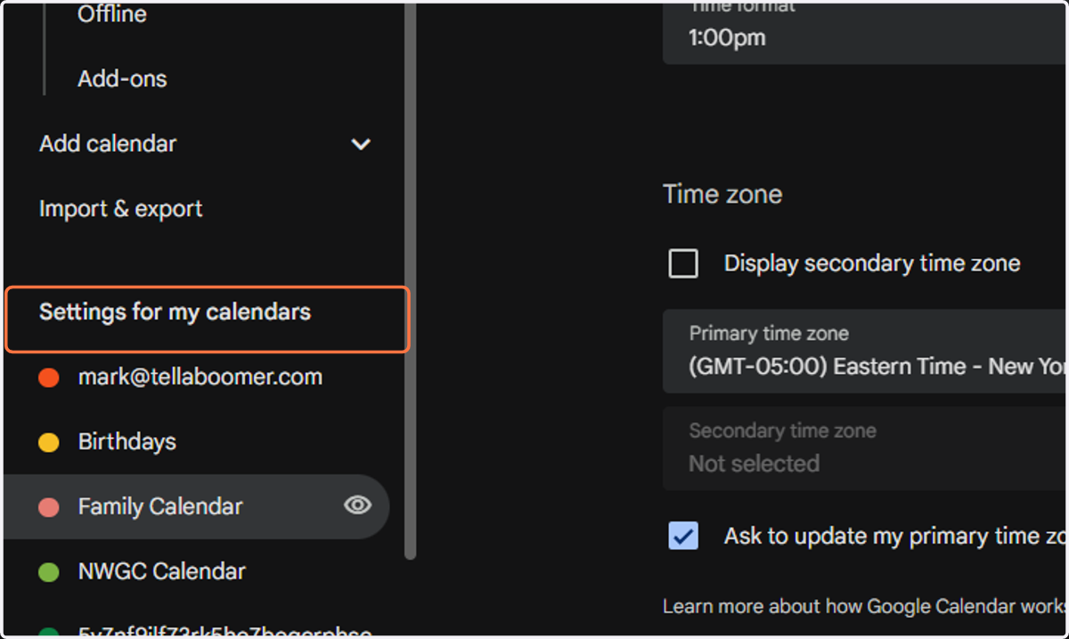Open the Primary time zone dropdown

coord(865,352)
